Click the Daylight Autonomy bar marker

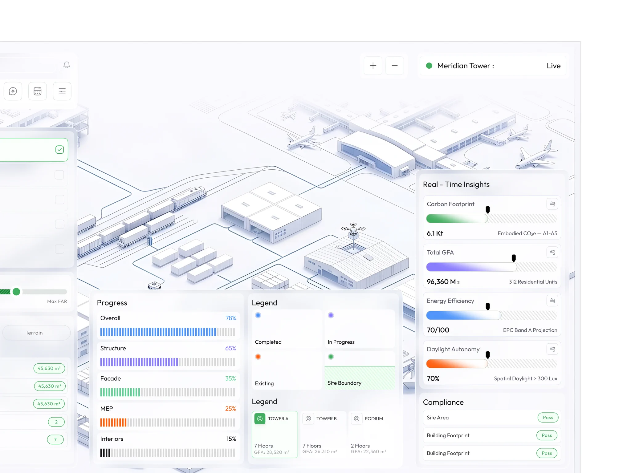488,355
